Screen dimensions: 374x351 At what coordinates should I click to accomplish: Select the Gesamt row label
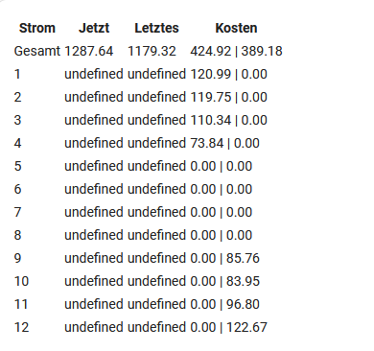pos(37,51)
